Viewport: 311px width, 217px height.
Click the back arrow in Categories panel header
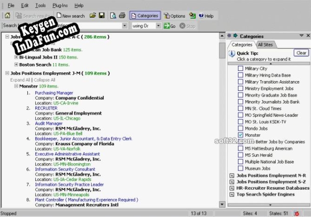coord(229,36)
